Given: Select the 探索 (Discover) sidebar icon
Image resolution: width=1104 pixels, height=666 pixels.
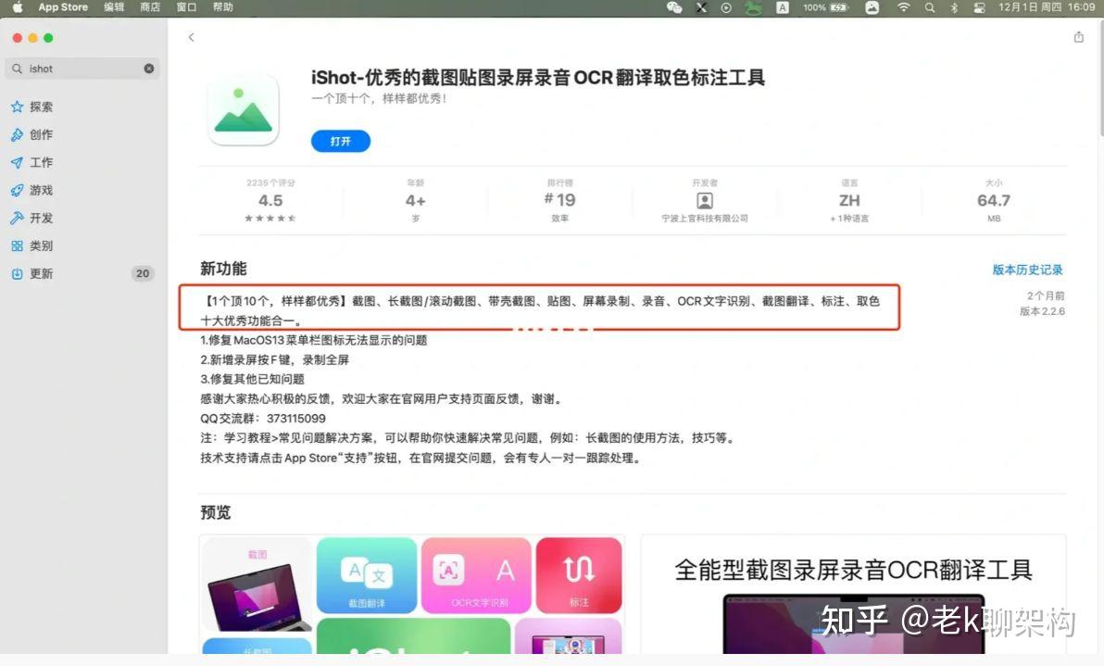Looking at the screenshot, I should tap(19, 107).
